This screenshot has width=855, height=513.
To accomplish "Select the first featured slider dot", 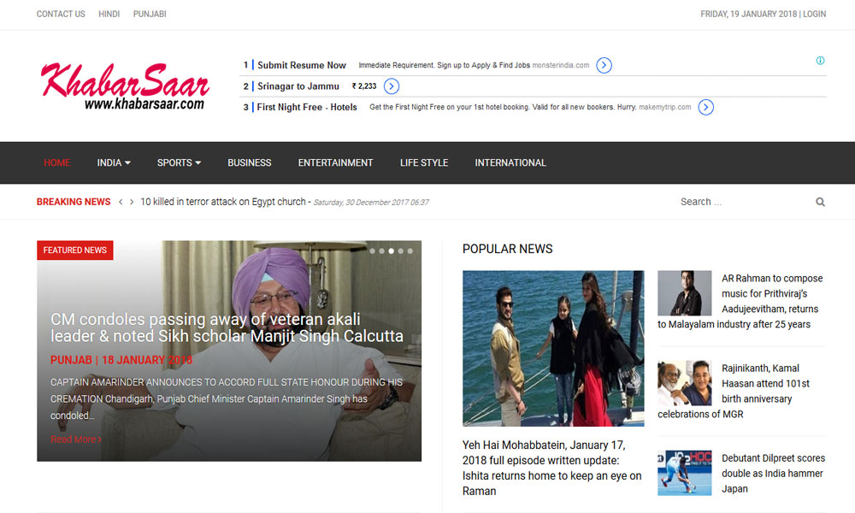I will [372, 251].
